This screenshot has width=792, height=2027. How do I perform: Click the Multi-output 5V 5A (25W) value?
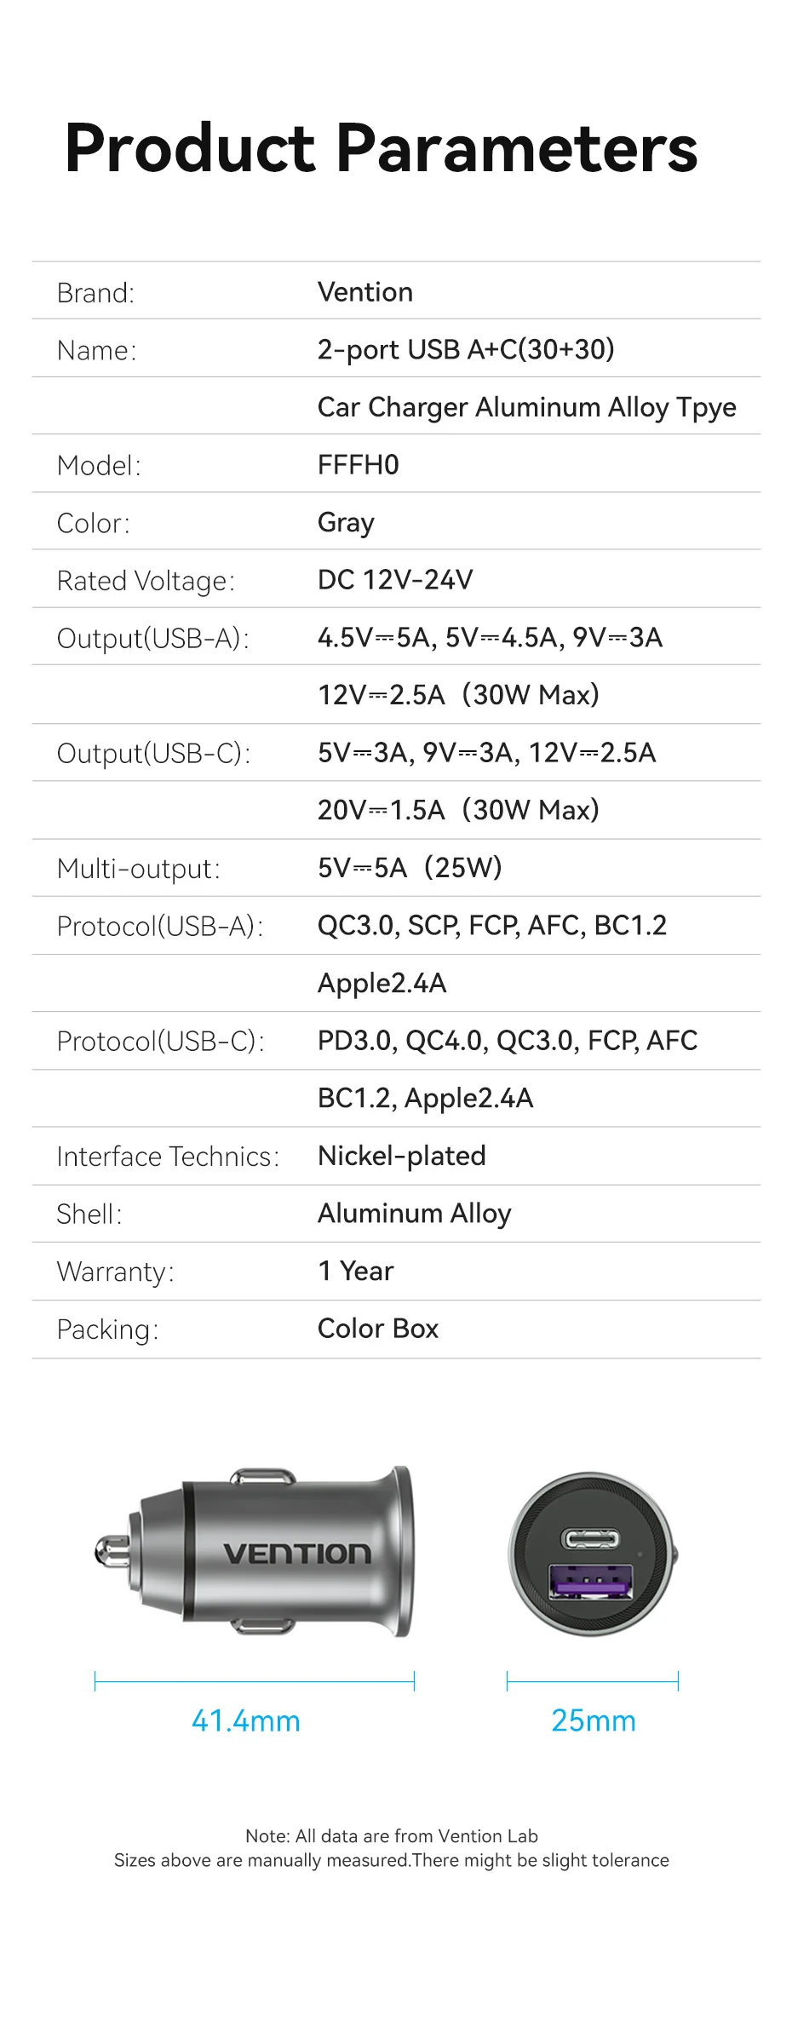tap(410, 868)
